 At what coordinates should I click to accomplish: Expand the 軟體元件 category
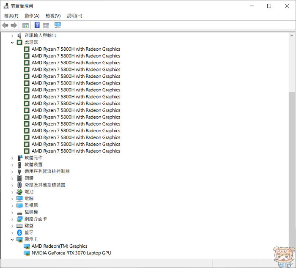click(12, 158)
